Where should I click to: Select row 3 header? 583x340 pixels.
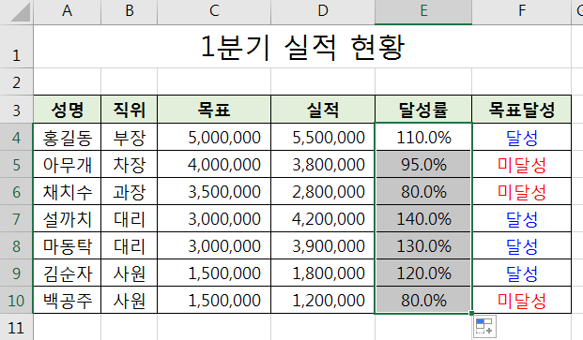coord(16,110)
